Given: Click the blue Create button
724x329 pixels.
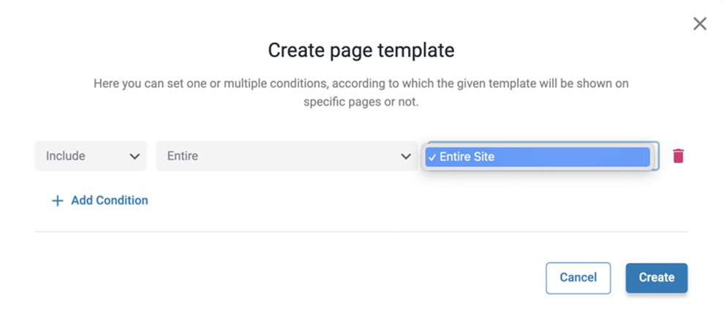Looking at the screenshot, I should 657,278.
